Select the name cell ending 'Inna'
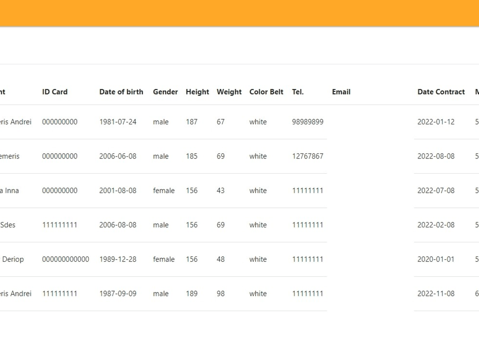The height and width of the screenshot is (359, 479). point(10,191)
